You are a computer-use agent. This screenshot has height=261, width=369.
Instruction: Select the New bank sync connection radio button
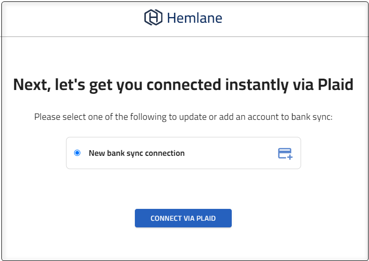tap(77, 153)
